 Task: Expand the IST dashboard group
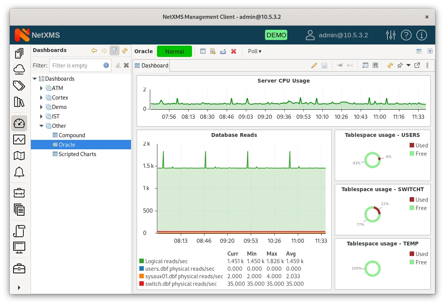pyautogui.click(x=41, y=116)
